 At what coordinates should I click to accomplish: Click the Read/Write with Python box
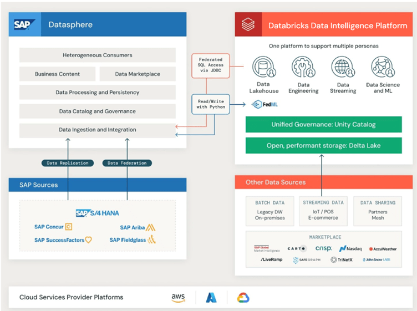pyautogui.click(x=211, y=104)
